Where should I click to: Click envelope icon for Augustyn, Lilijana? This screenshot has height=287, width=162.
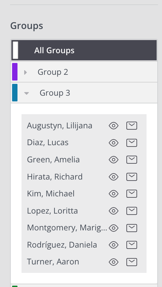click(x=132, y=126)
